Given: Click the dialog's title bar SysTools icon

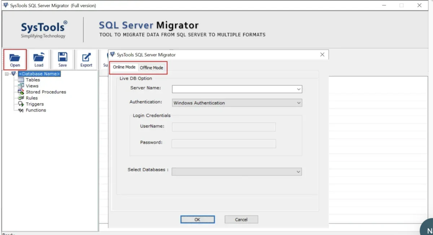Looking at the screenshot, I should pos(113,55).
